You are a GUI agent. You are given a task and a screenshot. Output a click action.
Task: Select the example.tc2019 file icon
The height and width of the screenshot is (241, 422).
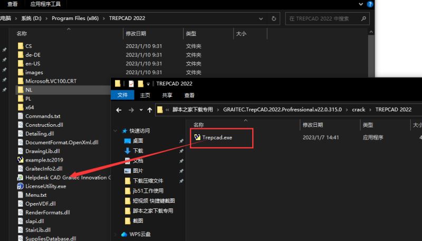(x=21, y=159)
